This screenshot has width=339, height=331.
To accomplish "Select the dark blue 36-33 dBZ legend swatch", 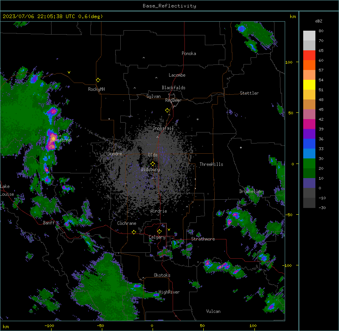I will (x=309, y=143).
